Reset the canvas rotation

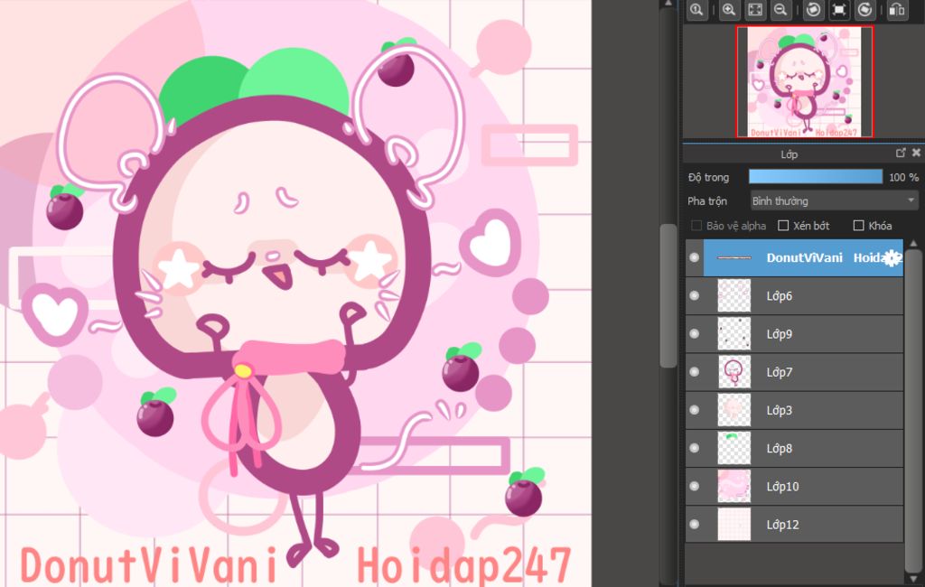point(839,10)
